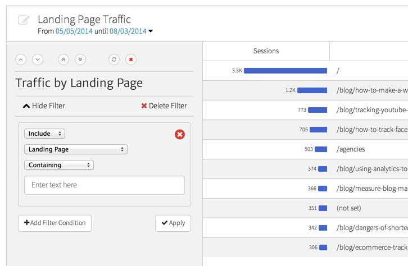The width and height of the screenshot is (408, 266).
Task: Open the Include dropdown
Action: [x=44, y=134]
